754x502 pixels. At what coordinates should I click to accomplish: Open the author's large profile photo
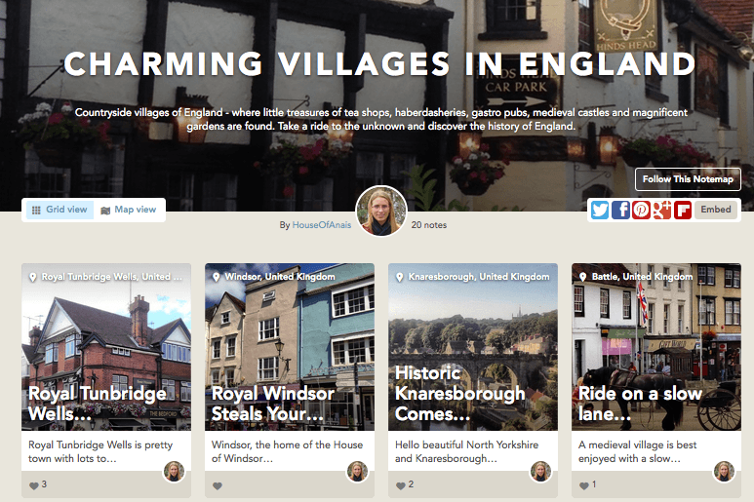[x=380, y=211]
